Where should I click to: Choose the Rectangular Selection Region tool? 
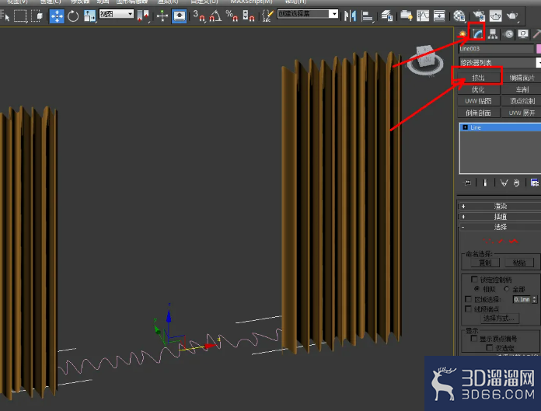coord(20,16)
